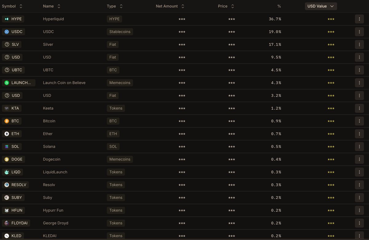Viewport: 369px width, 240px height.
Task: Click the 9.5% value
Action: click(x=276, y=57)
